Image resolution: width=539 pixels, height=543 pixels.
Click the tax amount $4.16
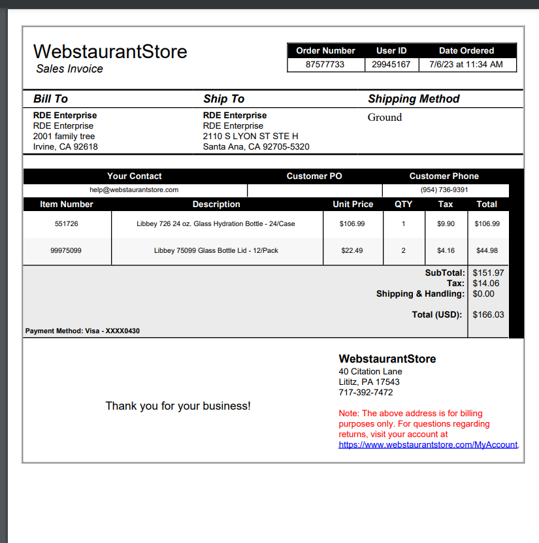(446, 250)
